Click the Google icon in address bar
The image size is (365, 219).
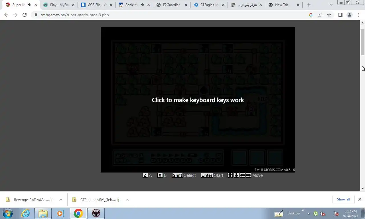tap(311, 15)
